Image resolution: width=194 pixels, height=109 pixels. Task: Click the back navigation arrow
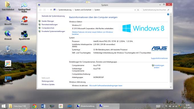(40, 10)
